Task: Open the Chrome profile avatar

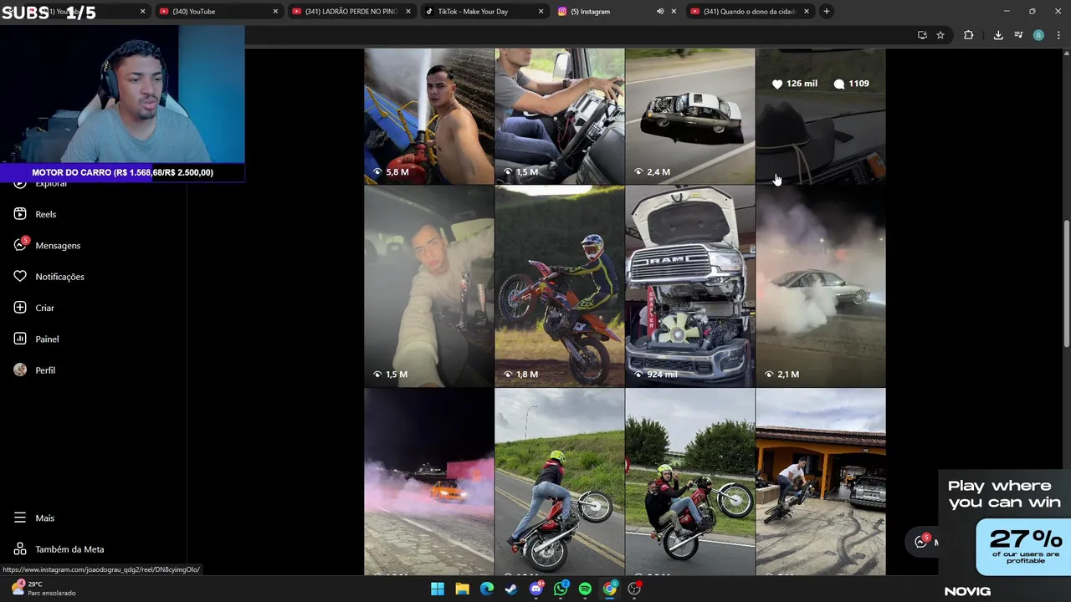Action: click(1038, 35)
